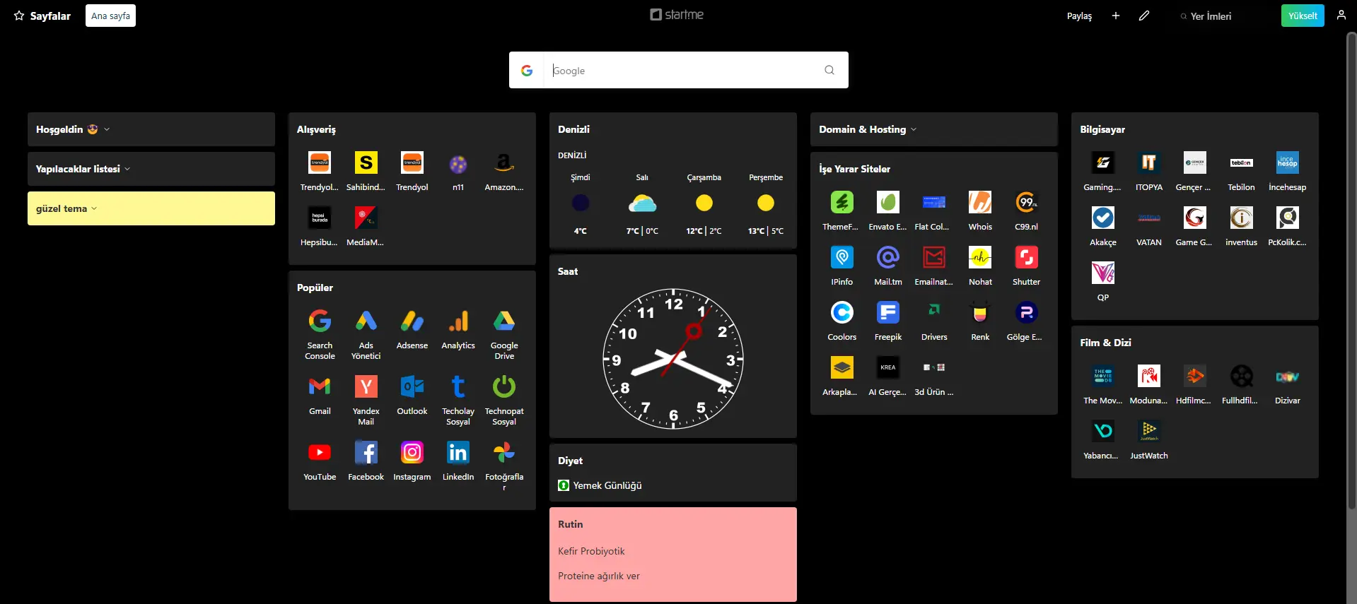
Task: Open the n11 shopping bookmark
Action: [458, 163]
